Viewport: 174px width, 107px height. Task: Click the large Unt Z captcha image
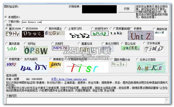click(x=141, y=35)
